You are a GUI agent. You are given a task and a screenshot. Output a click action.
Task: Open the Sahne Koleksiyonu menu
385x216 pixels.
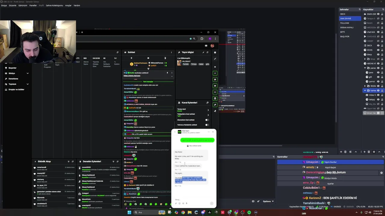click(x=54, y=5)
